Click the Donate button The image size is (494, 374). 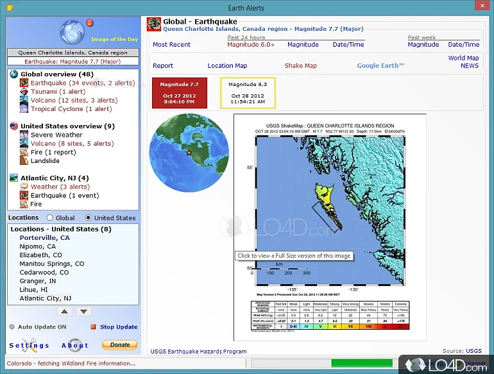(120, 344)
